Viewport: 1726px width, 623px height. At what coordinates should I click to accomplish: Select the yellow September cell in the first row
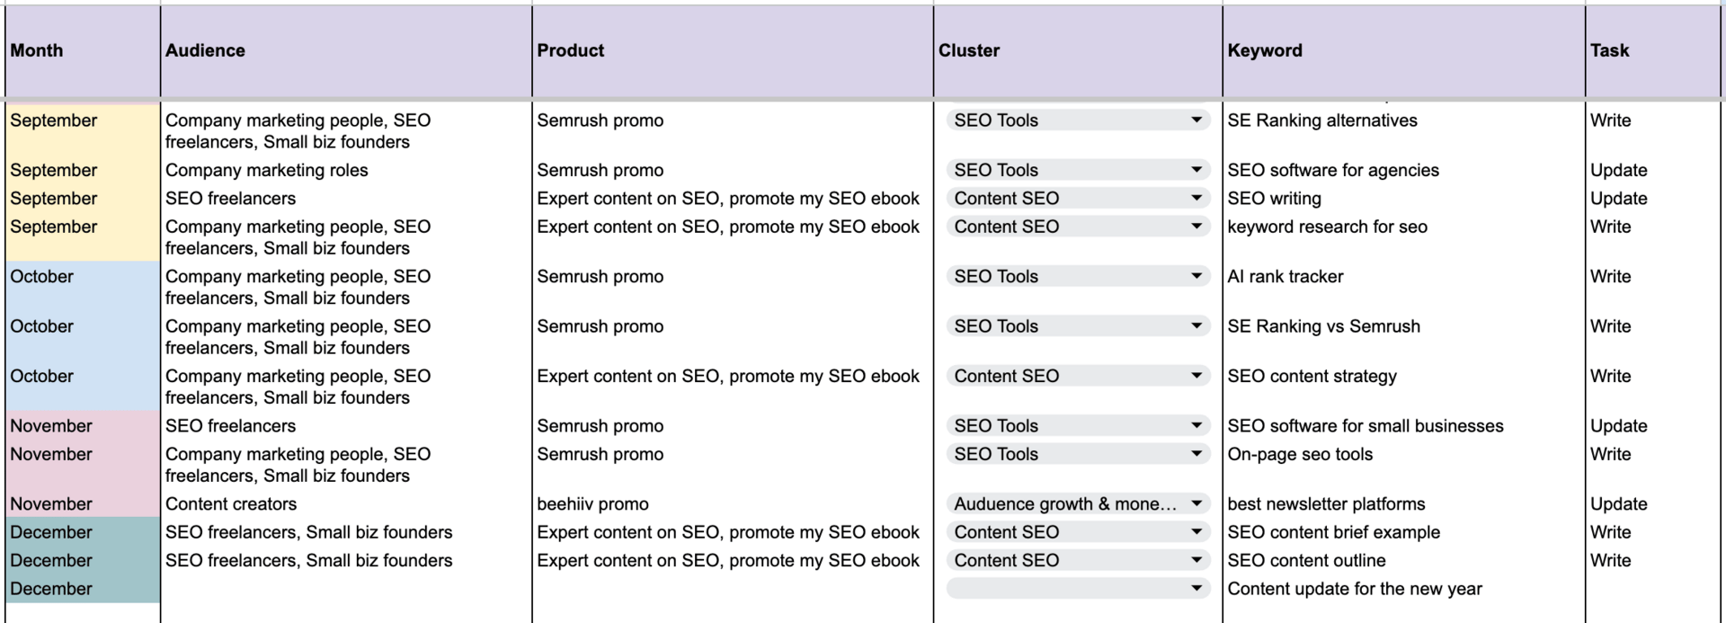82,130
